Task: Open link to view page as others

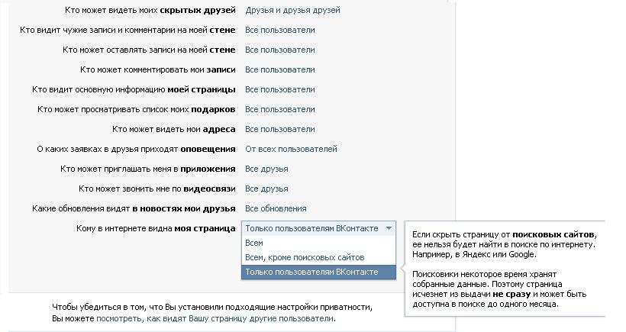Action: [x=215, y=318]
